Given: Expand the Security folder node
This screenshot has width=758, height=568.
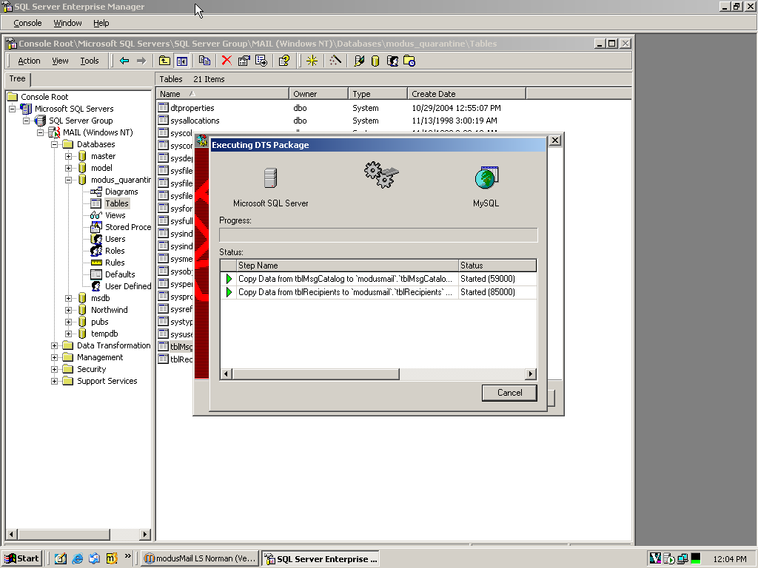Looking at the screenshot, I should click(55, 370).
